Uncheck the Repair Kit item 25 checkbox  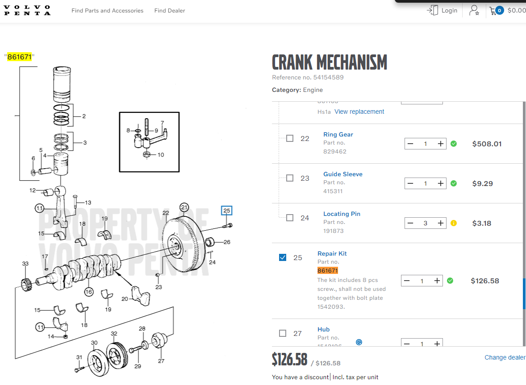(283, 257)
